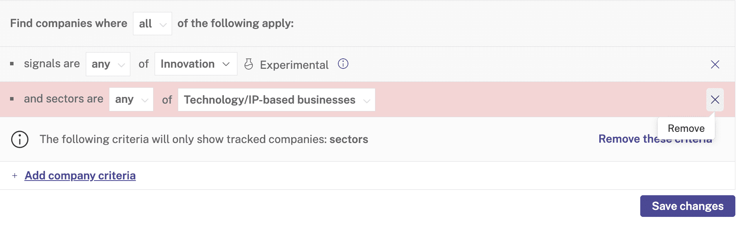Click the sectors row bullet marker
This screenshot has height=225, width=740.
click(x=12, y=99)
